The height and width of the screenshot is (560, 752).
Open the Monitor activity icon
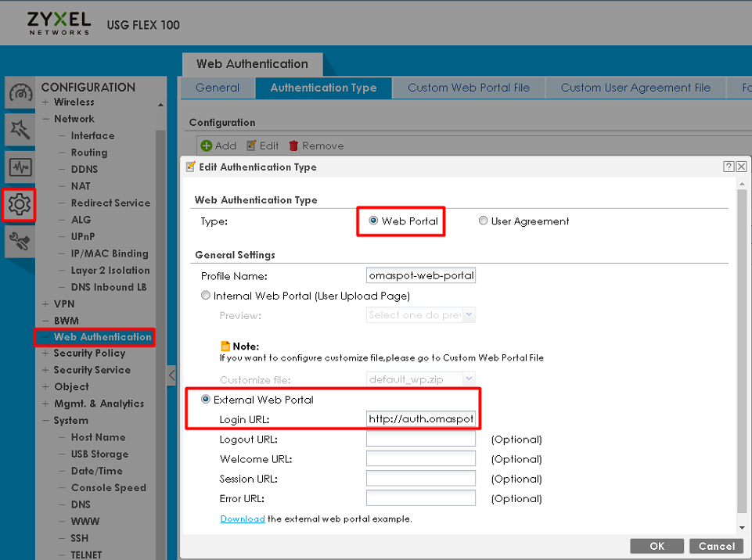tap(20, 167)
